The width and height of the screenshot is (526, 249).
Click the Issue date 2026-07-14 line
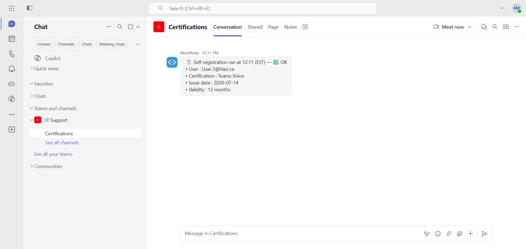(212, 83)
